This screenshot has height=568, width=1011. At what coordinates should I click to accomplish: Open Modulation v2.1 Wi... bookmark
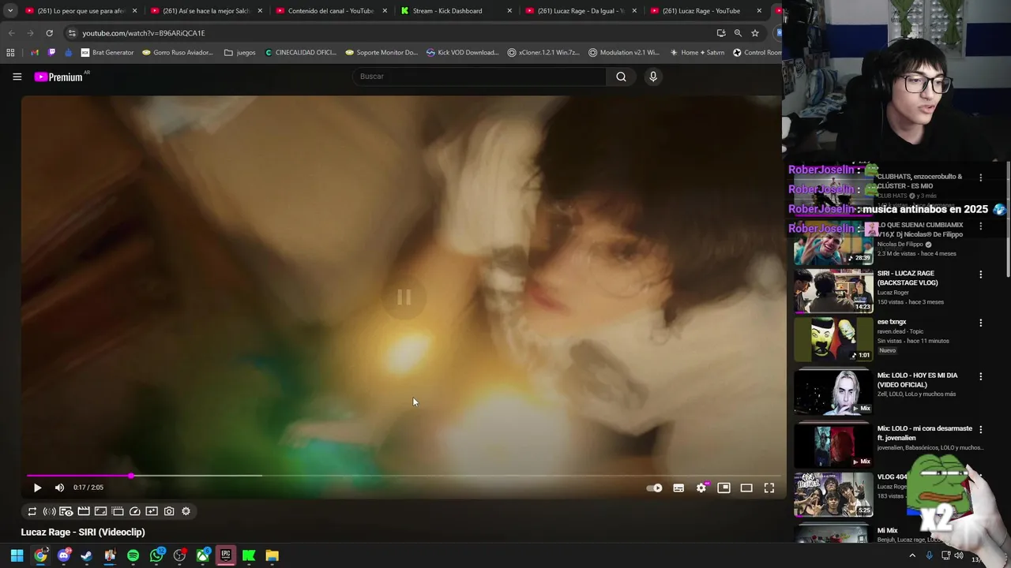[x=624, y=53]
